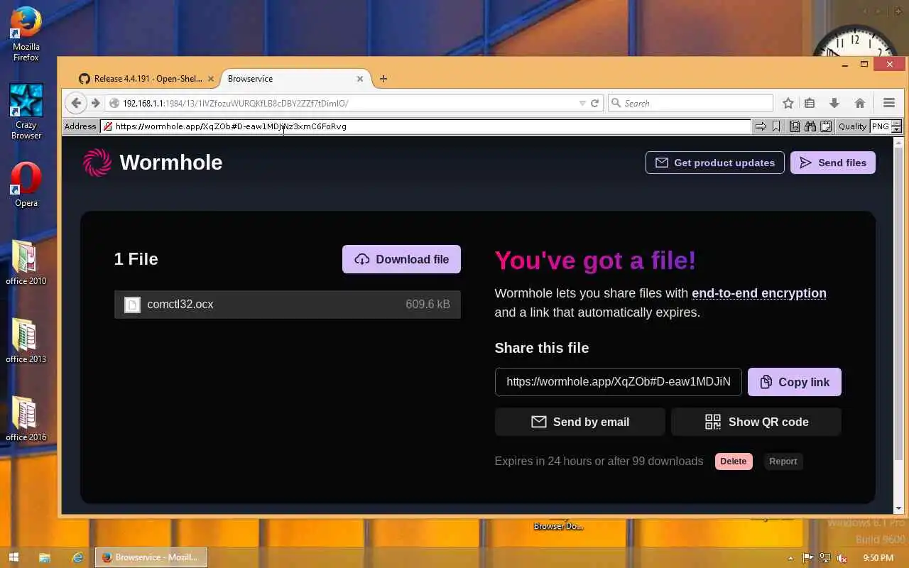Go forward with Firefox forward arrow

pos(95,103)
